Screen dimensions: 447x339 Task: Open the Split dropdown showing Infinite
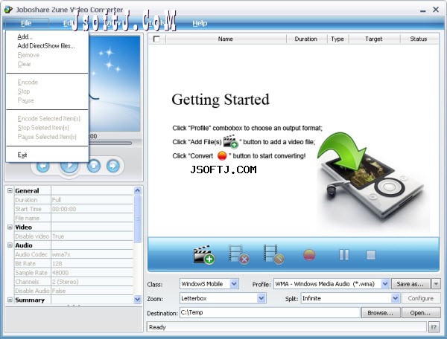pyautogui.click(x=395, y=298)
